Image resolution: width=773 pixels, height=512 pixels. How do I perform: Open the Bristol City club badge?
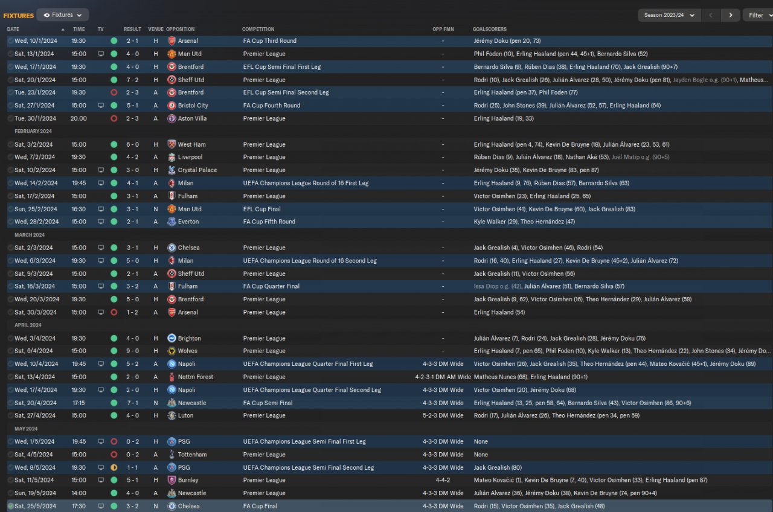click(x=172, y=105)
